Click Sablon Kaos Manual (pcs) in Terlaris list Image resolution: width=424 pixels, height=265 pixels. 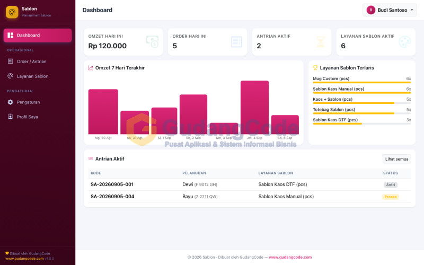point(339,89)
